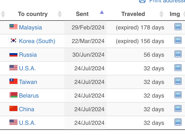Viewport: 185px width, 135px height.
Task: Open image icon in Belarus row
Action: coord(178,95)
